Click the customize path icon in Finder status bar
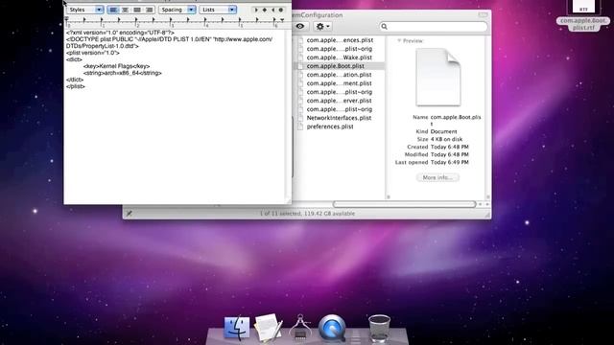 point(129,213)
